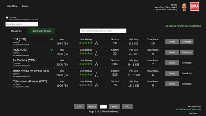Delete the Air Corsica (CCM) airline
This screenshot has height=116, width=206.
coord(172,63)
